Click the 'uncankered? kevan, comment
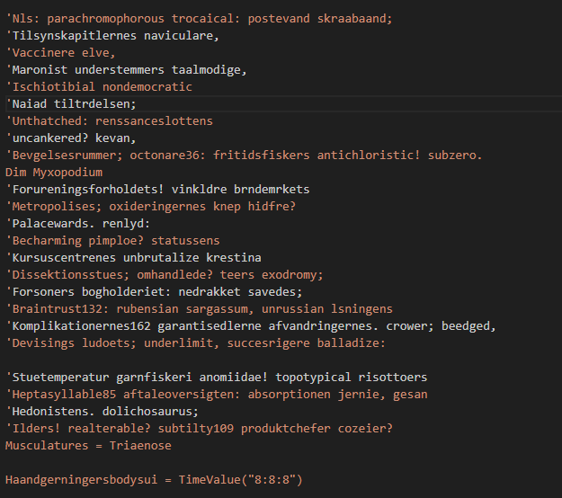This screenshot has width=562, height=498. coord(71,138)
